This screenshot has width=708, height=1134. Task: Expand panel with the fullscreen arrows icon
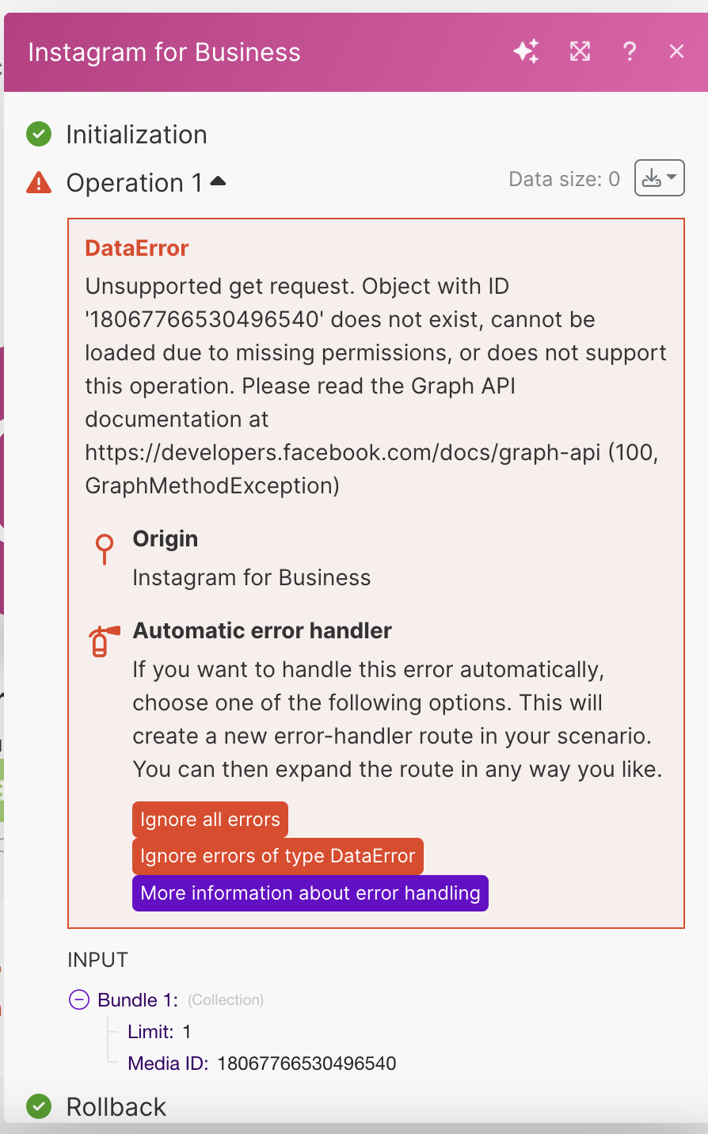[580, 52]
